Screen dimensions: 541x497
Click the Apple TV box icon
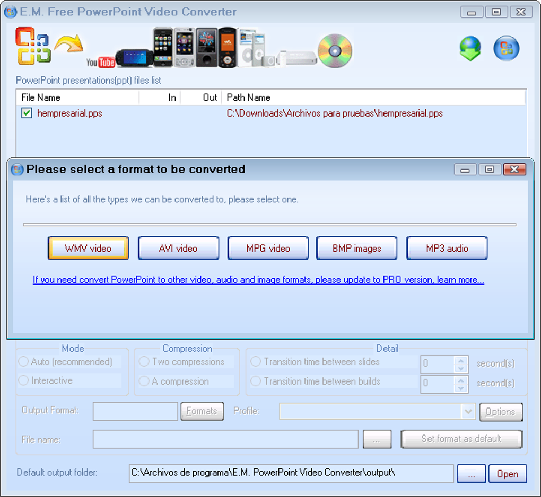(300, 58)
